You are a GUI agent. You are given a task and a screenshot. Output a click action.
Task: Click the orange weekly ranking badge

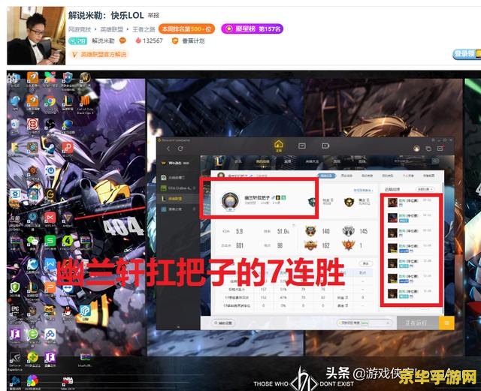(x=186, y=29)
